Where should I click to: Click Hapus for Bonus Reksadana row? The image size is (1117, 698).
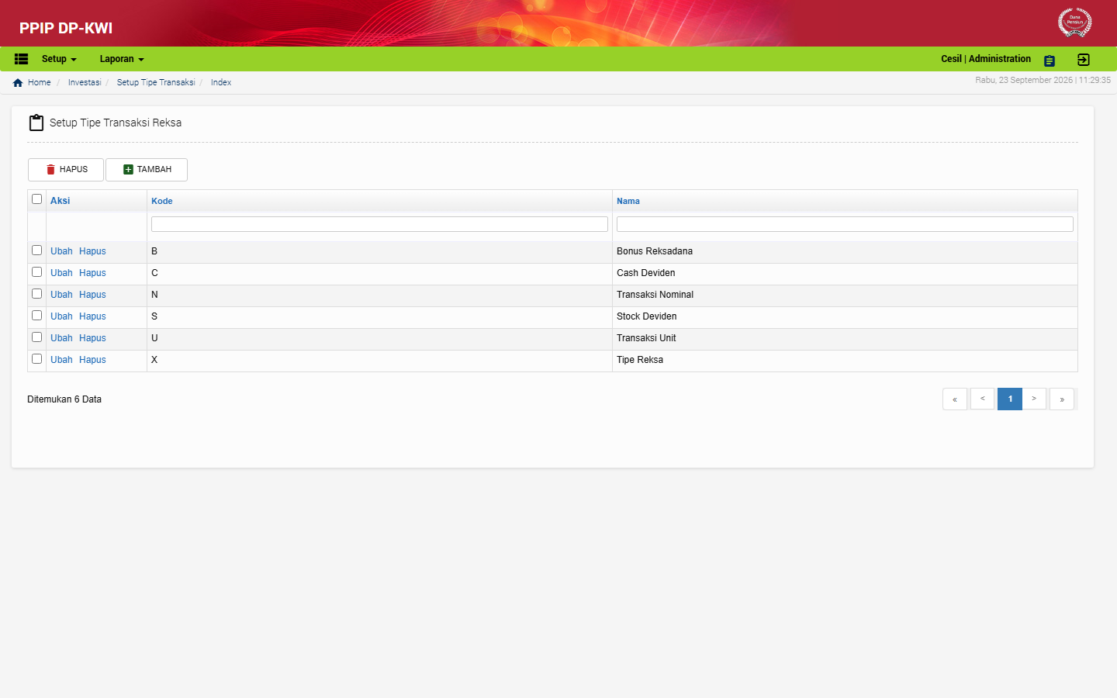[92, 251]
